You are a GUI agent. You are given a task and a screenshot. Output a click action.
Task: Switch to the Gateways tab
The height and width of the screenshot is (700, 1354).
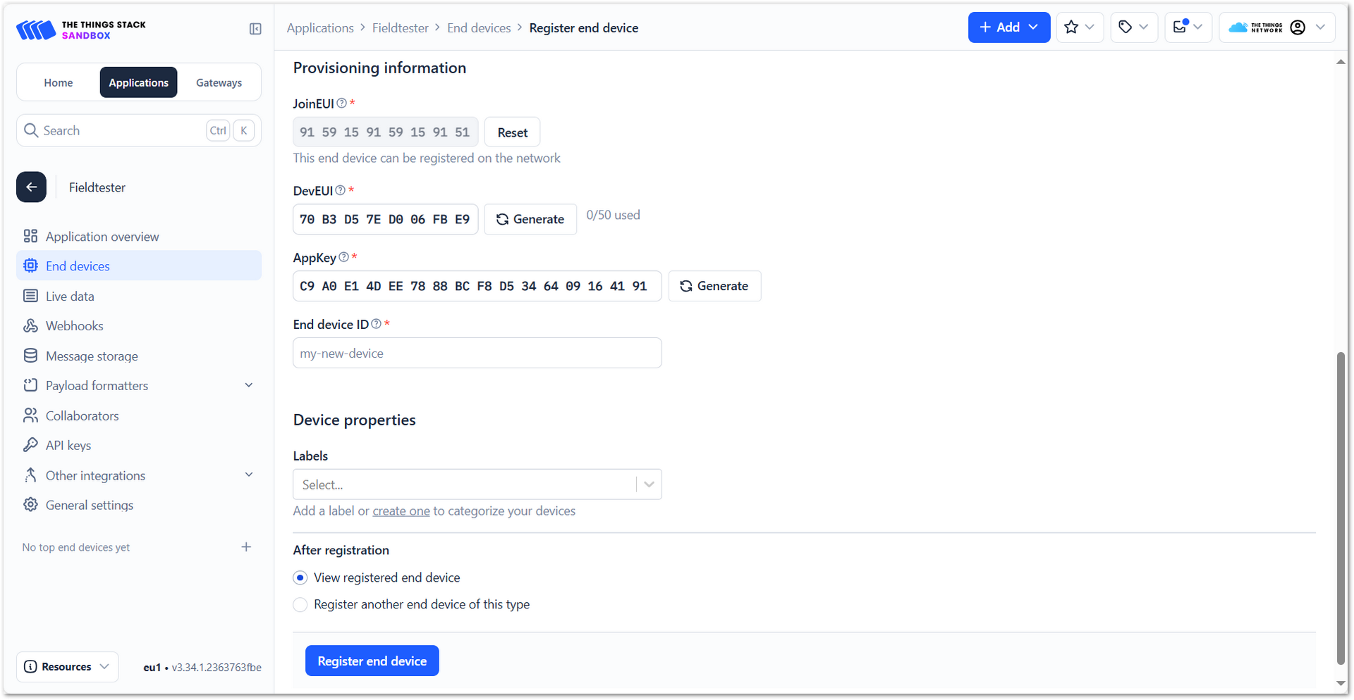[219, 83]
